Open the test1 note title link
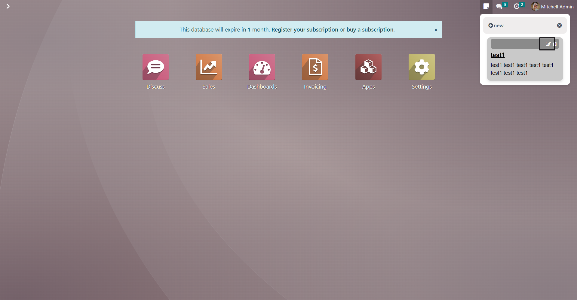Image resolution: width=577 pixels, height=300 pixels. [497, 55]
